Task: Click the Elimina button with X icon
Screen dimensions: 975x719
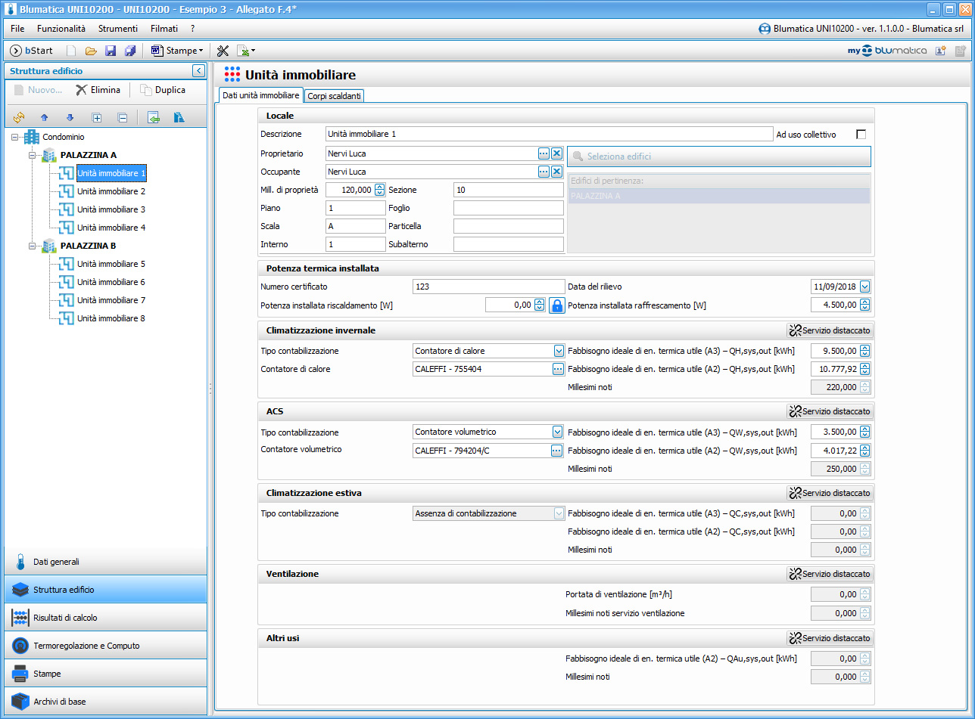Action: pyautogui.click(x=98, y=90)
